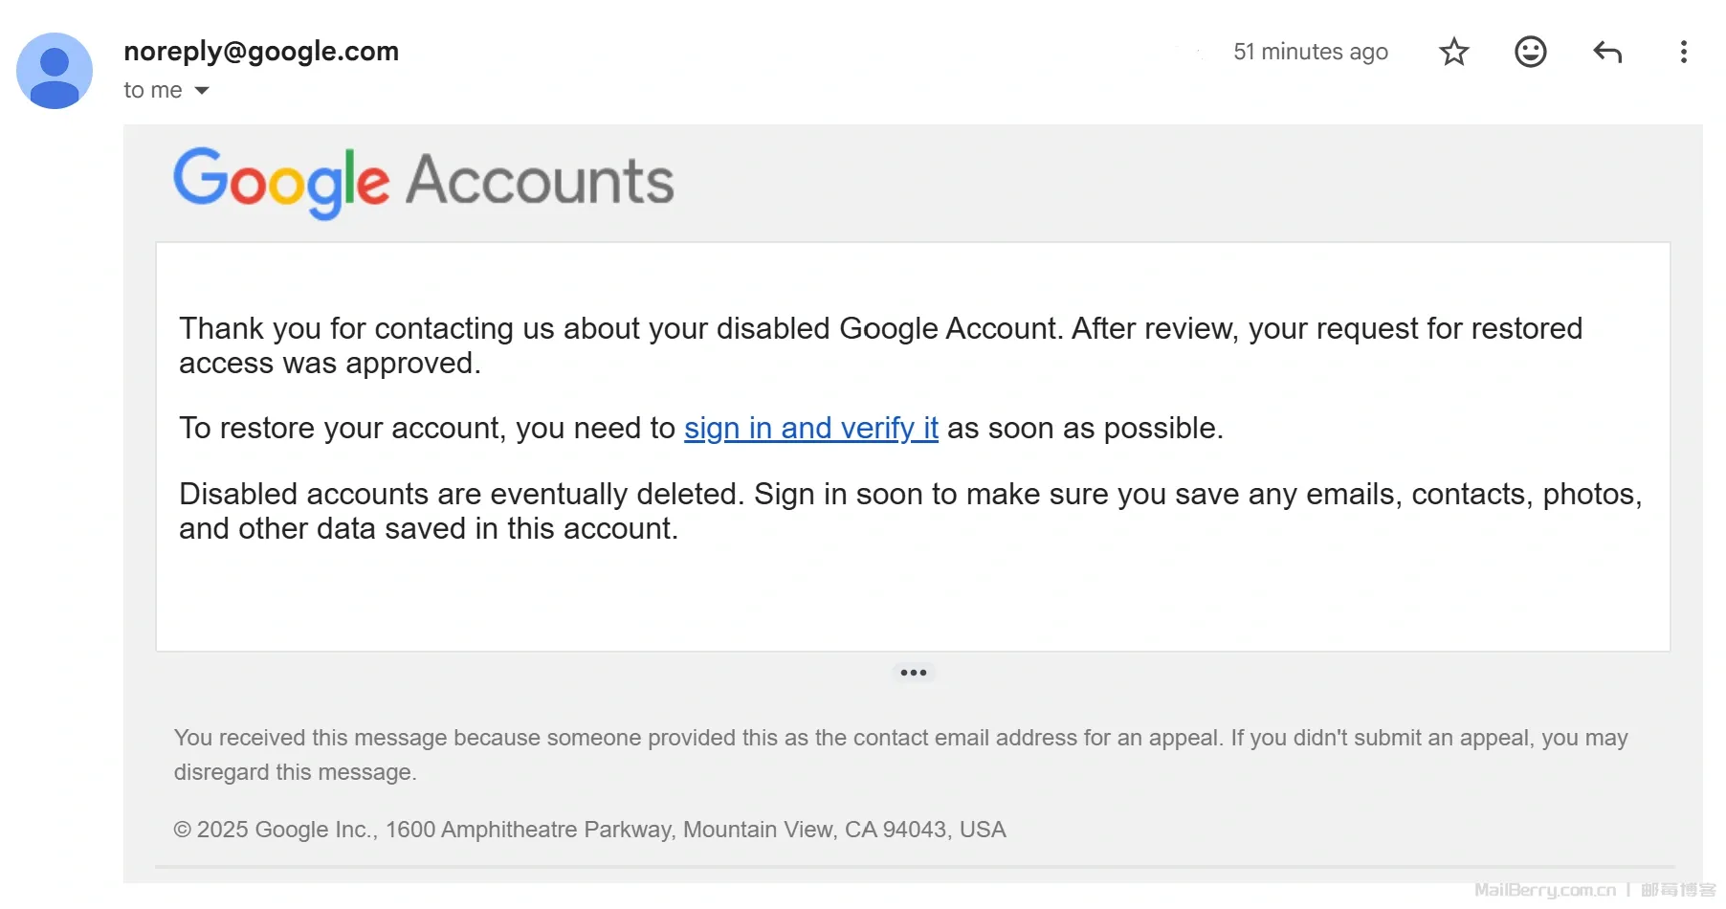Click the "To restore your account" text
This screenshot has width=1726, height=909.
427,428
